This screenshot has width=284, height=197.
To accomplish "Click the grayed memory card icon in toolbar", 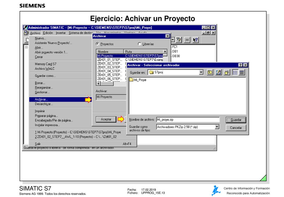I will [x=187, y=40].
